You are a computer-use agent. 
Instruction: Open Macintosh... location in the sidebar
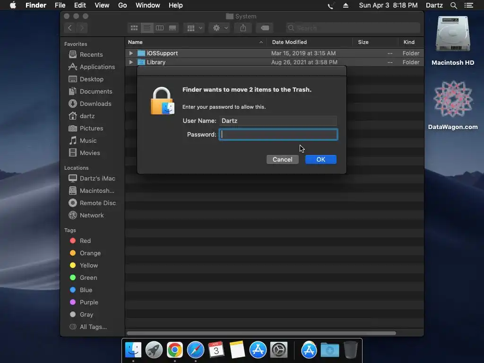tap(91, 191)
